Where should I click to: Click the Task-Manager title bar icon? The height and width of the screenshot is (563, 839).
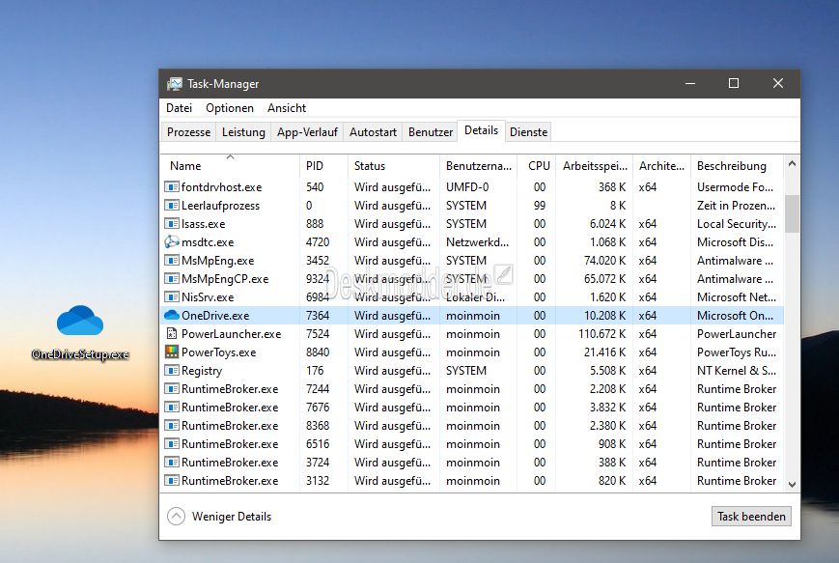tap(175, 84)
